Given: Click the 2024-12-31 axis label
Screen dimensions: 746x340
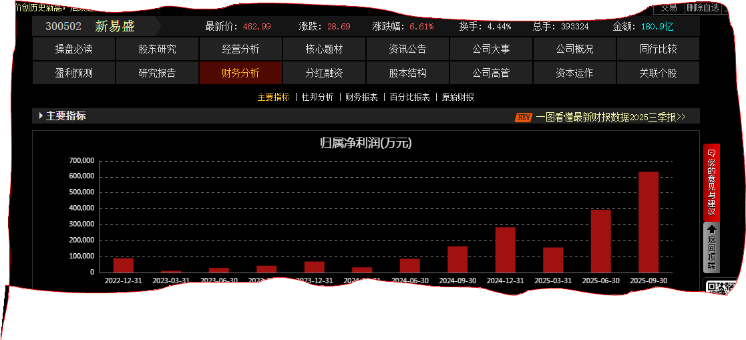Looking at the screenshot, I should [506, 281].
